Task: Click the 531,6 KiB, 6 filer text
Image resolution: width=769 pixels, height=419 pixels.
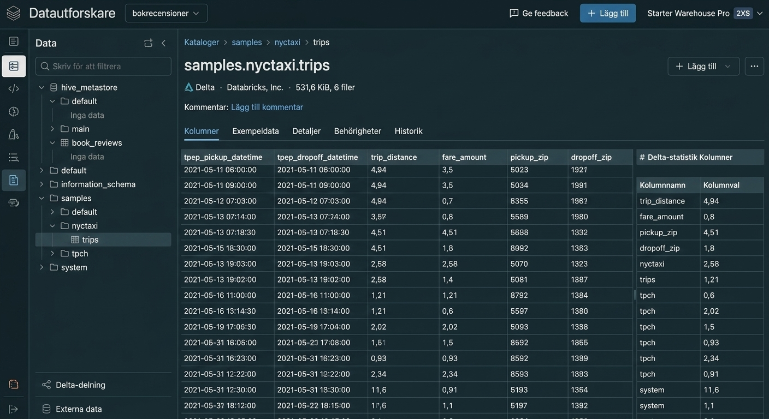Action: click(325, 87)
